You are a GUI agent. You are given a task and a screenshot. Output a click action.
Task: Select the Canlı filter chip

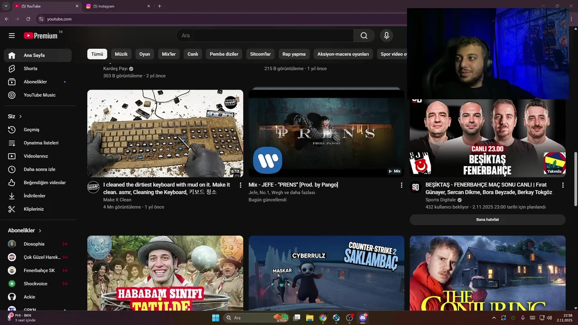coord(193,54)
